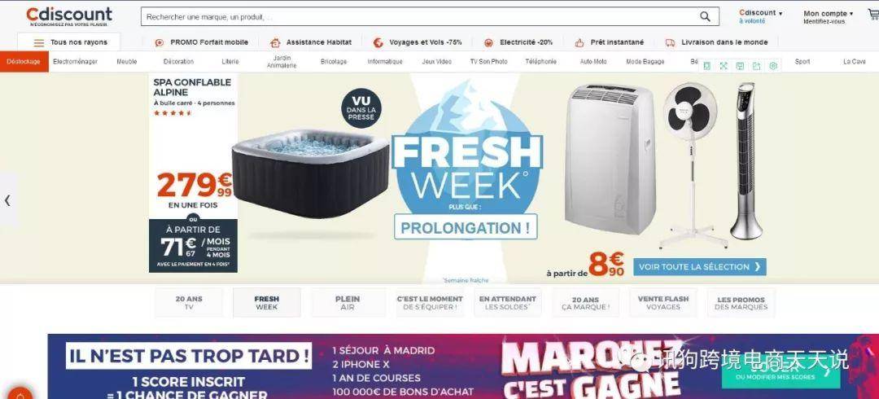
Task: Click the Assistance Habitat house icon
Action: click(275, 42)
